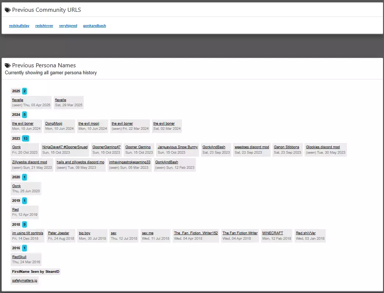
Task: Click the Previous Persona Names heading
Action: [x=44, y=65]
